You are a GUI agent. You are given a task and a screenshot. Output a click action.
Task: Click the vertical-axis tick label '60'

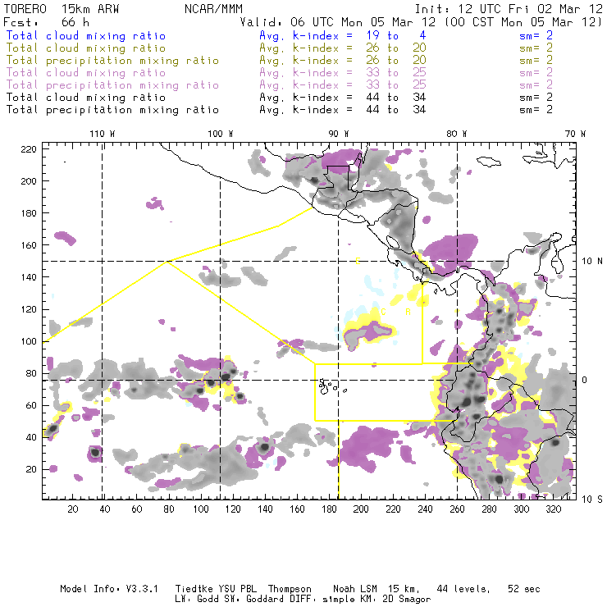click(31, 405)
